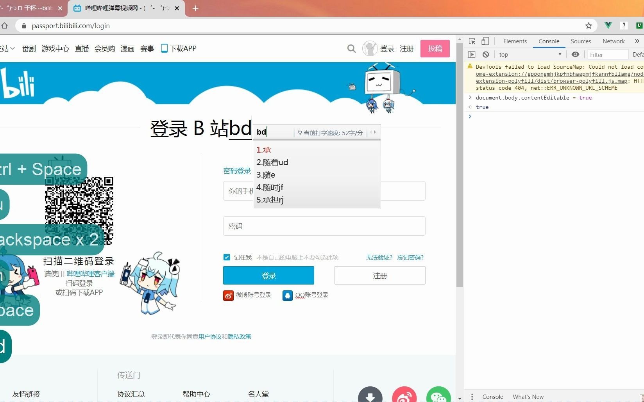Open 游戏中心 in the site navigation

pos(55,48)
